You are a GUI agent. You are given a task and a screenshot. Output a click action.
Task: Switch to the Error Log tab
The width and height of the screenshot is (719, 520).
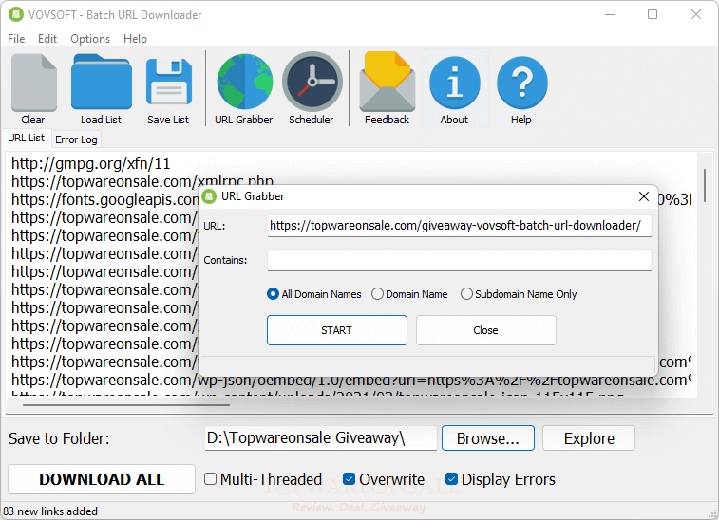76,139
